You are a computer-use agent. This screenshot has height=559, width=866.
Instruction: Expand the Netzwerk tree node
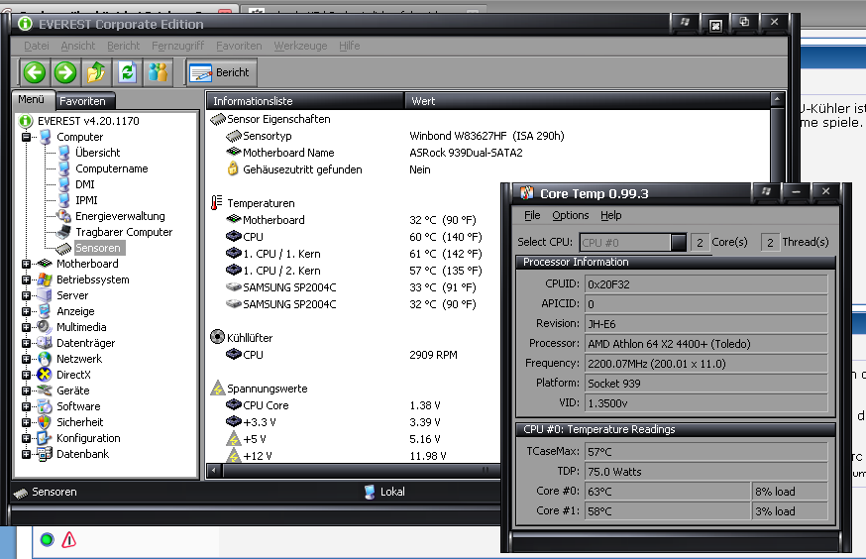[26, 359]
